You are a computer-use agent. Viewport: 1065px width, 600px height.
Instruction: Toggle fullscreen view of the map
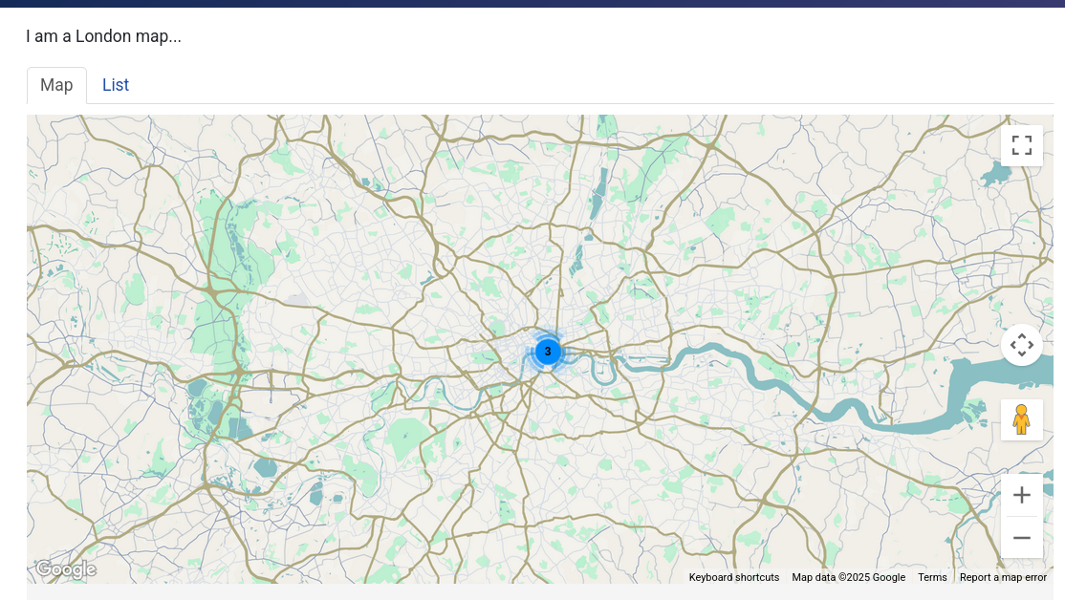(1021, 145)
